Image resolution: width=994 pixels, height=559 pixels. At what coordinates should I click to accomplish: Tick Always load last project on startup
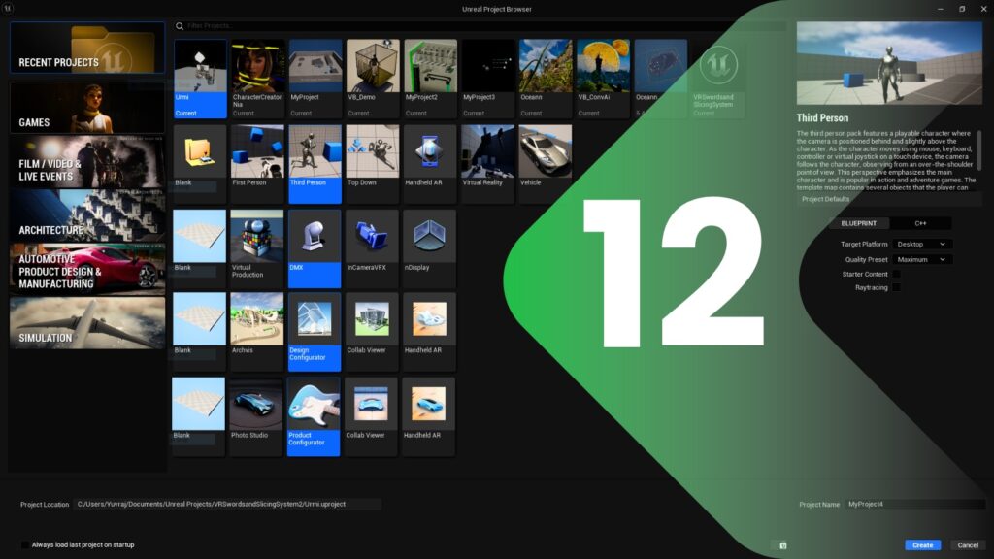[24, 545]
